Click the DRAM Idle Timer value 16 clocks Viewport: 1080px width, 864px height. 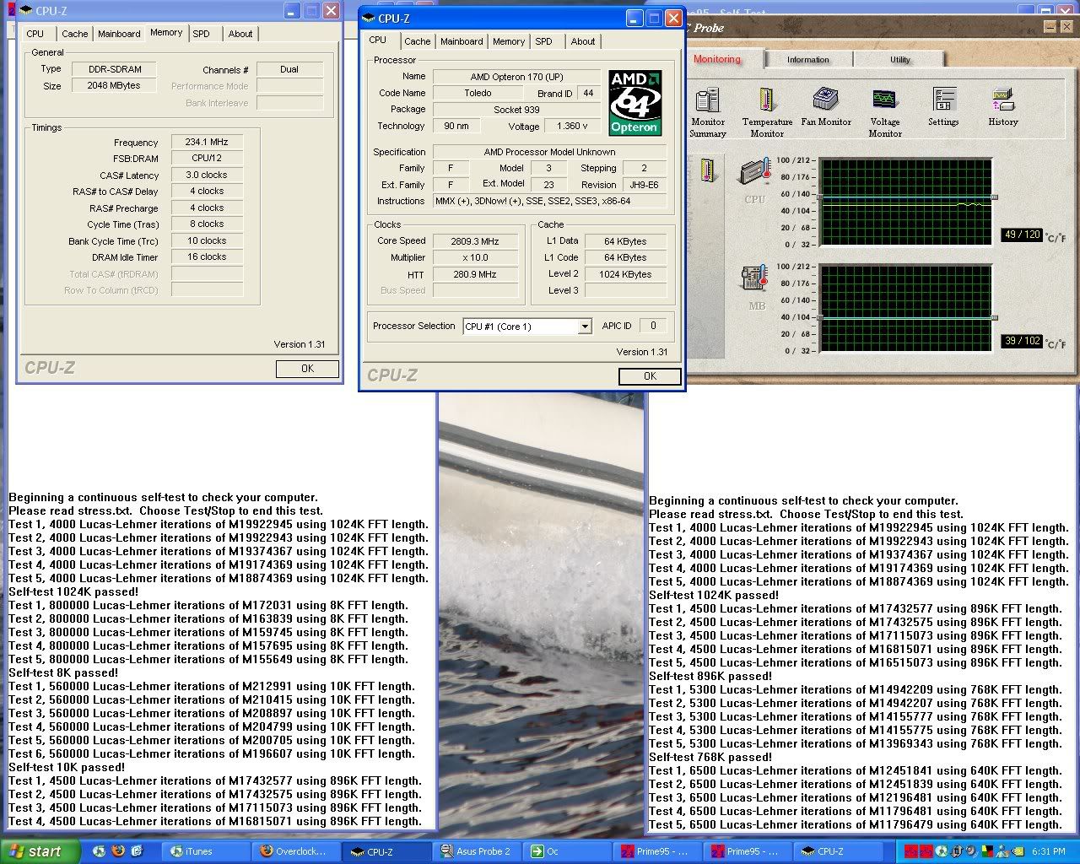(x=208, y=256)
